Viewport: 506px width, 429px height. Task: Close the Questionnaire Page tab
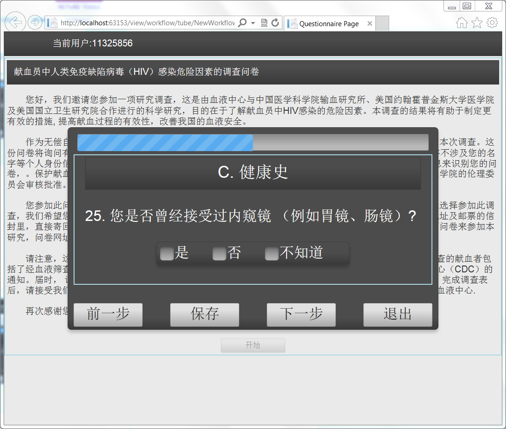[370, 23]
